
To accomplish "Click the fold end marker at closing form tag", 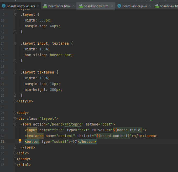I will [x=15, y=147].
